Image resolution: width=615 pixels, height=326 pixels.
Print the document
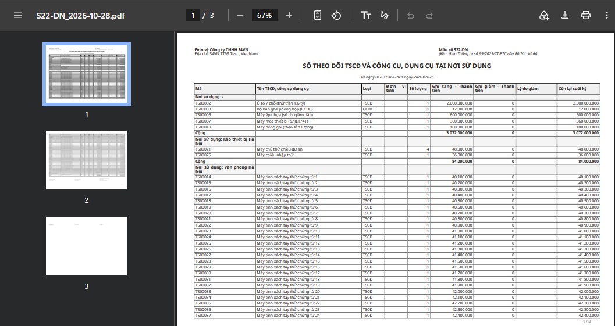[x=585, y=15]
